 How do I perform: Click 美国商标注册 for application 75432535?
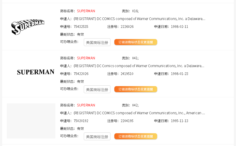[x=97, y=42]
